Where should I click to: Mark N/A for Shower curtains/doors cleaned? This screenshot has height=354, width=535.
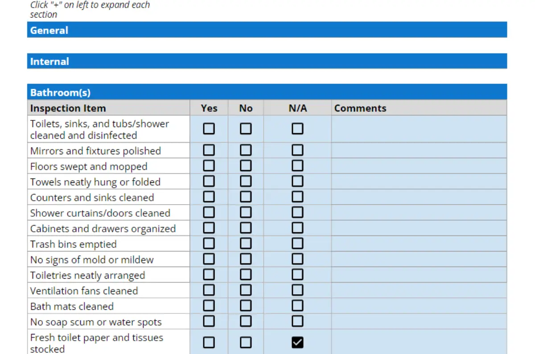point(297,213)
